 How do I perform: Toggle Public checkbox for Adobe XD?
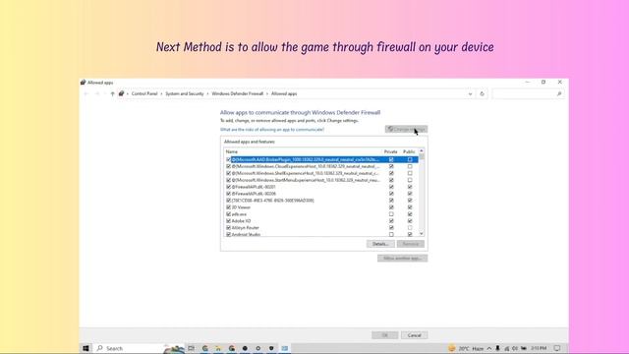(x=410, y=221)
